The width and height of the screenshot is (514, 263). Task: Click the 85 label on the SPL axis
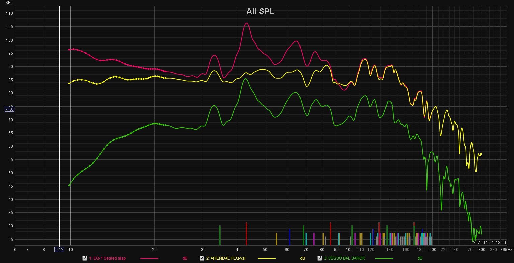pos(10,80)
